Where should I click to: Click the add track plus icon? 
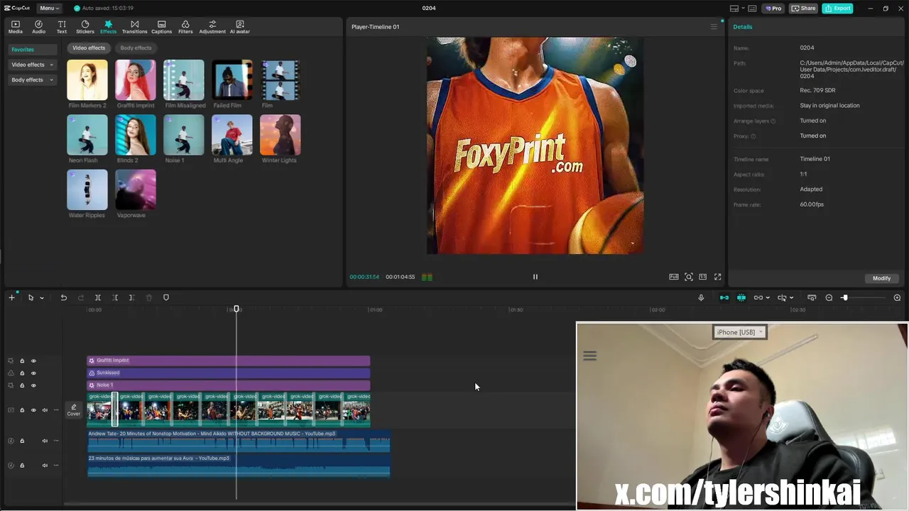11,297
